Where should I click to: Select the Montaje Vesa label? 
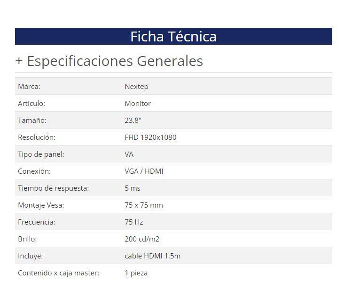coord(41,205)
